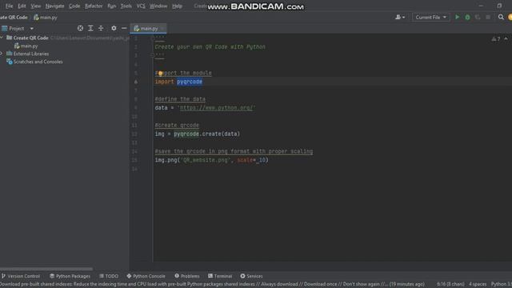Click the horizontal scrollbar of Project panel

(46, 269)
